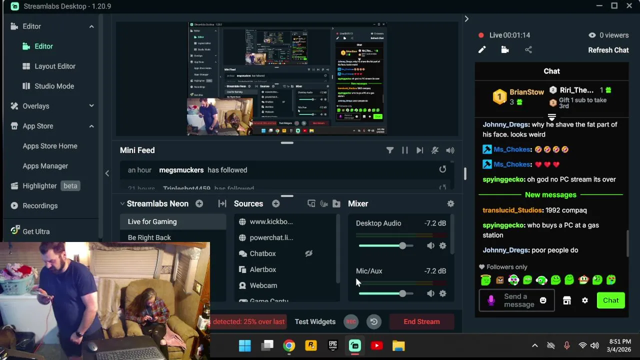
Task: Open the Mixer settings gear
Action: click(450, 203)
